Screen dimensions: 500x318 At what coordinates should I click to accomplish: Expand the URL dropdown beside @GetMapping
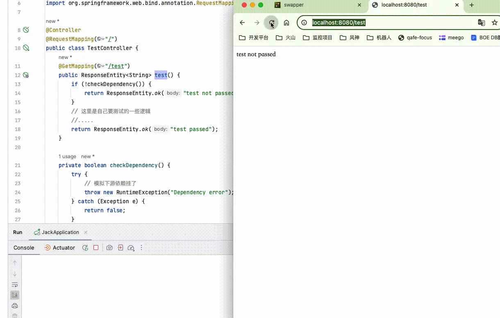click(101, 66)
